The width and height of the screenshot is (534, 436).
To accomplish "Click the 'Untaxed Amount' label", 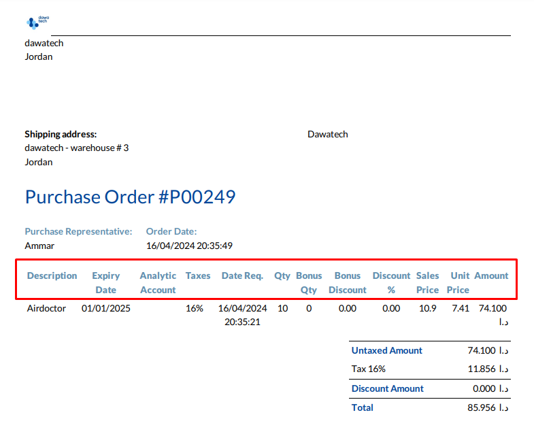I will coord(387,350).
